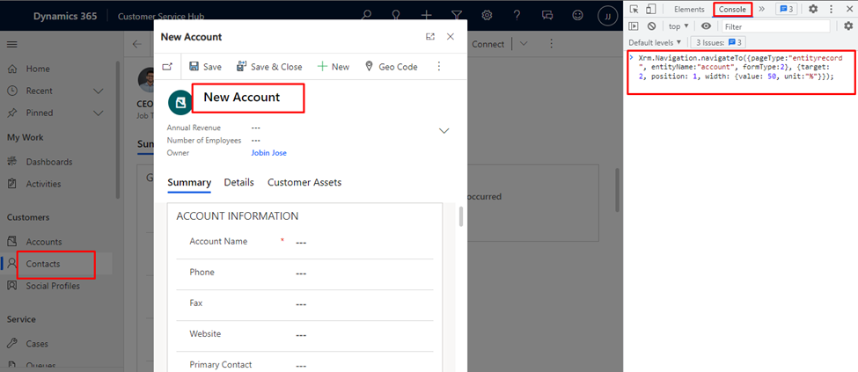Switch to the Customer Assets tab
The height and width of the screenshot is (372, 858).
tap(304, 182)
